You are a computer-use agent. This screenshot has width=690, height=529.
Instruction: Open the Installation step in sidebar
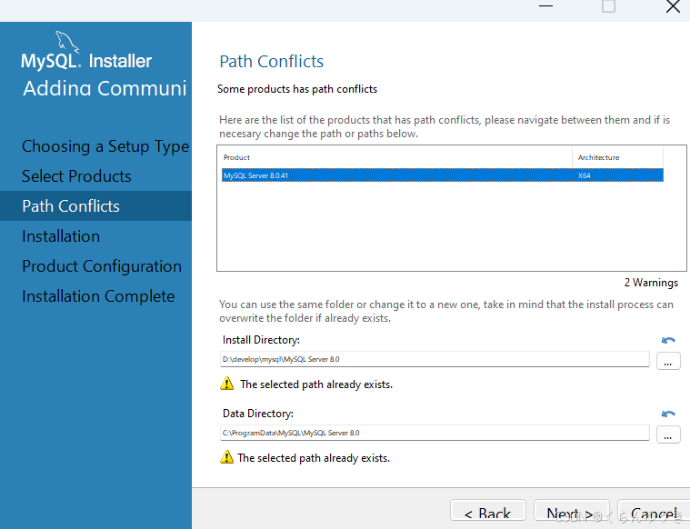pos(61,236)
